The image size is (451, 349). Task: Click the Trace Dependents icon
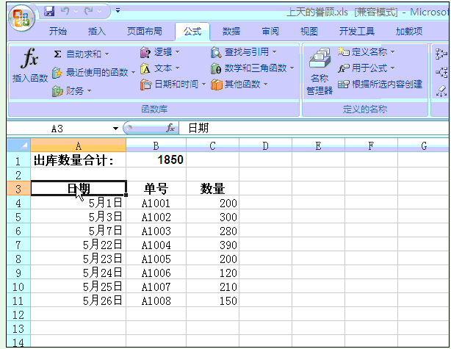pyautogui.click(x=441, y=72)
